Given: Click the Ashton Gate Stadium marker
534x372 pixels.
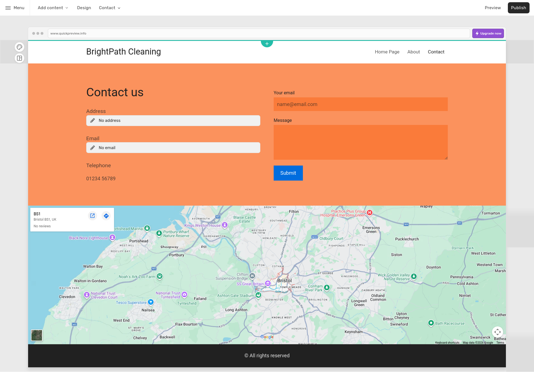Looking at the screenshot, I should point(258,295).
